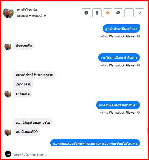Mark conversation done with checkmark button
The height and width of the screenshot is (160, 149).
click(x=140, y=13)
